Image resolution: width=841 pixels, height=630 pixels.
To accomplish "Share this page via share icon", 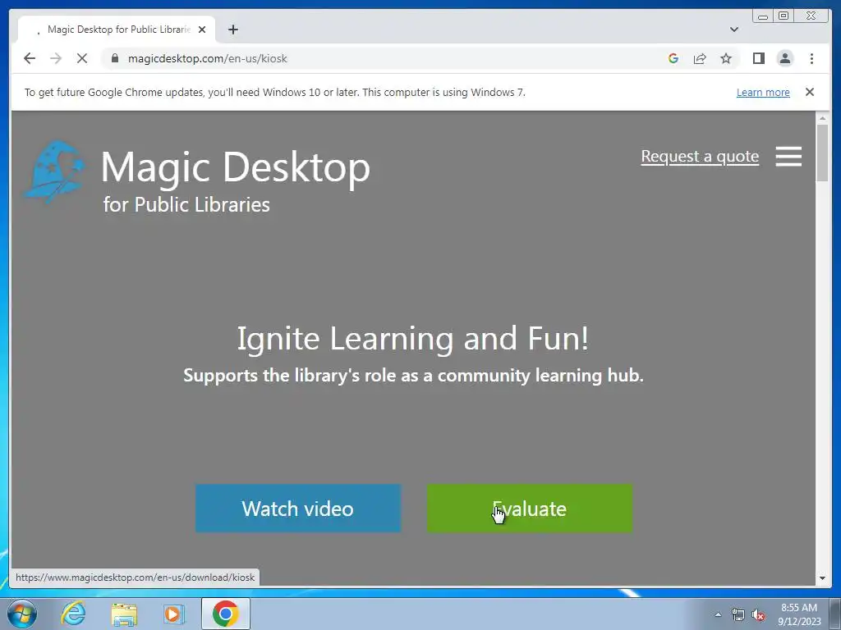I will coord(700,58).
